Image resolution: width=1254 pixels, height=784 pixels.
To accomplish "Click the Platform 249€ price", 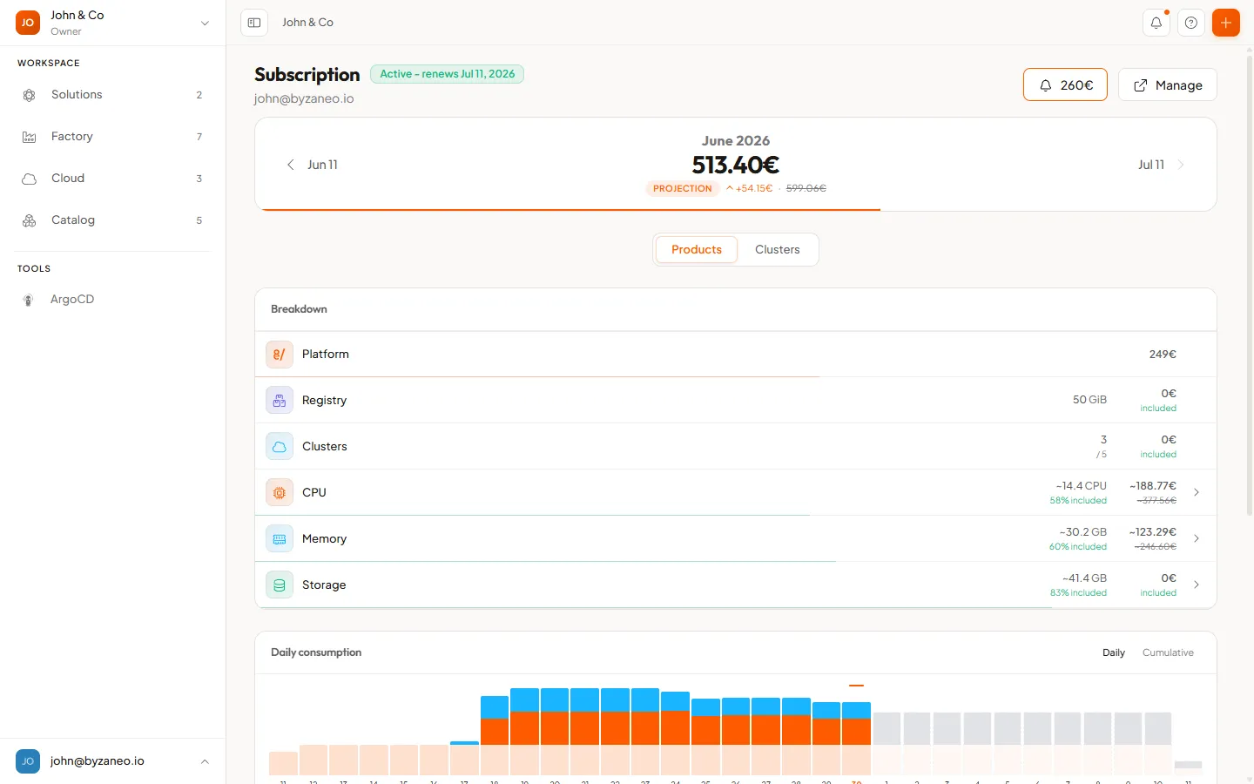I will point(1163,355).
